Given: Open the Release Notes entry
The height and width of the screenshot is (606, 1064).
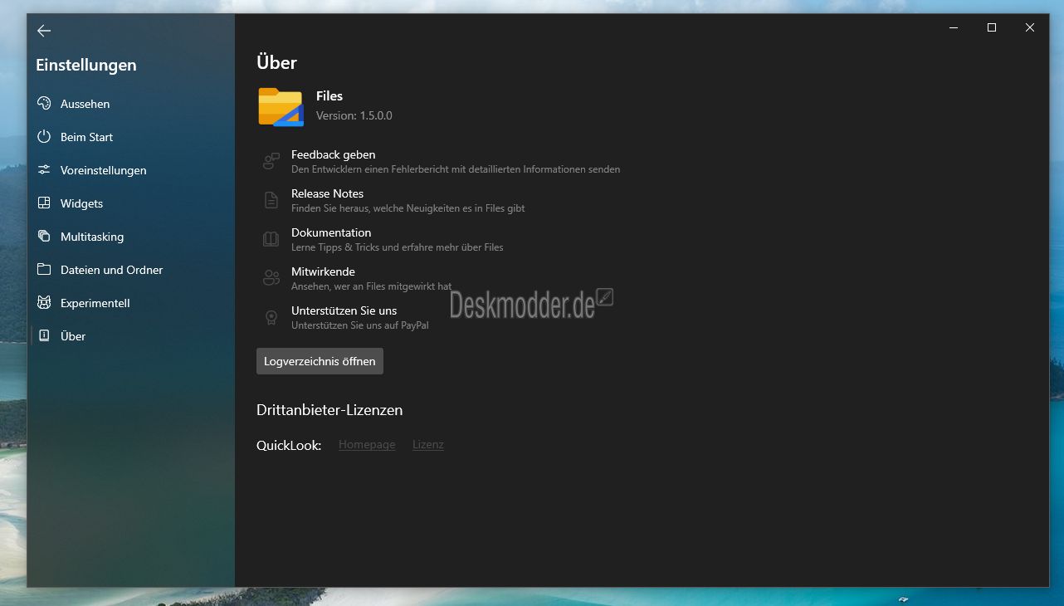Looking at the screenshot, I should (393, 200).
